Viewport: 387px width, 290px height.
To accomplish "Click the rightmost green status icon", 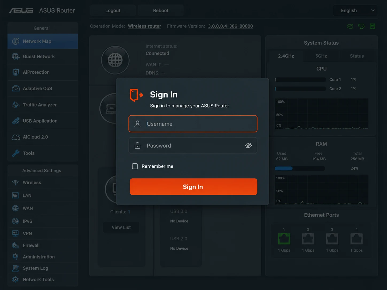I will click(373, 26).
